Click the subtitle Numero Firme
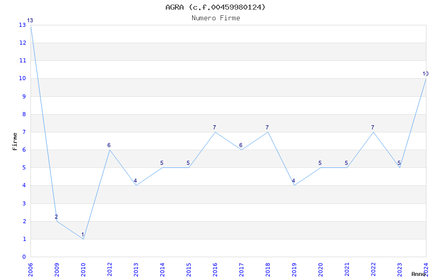 (x=216, y=18)
